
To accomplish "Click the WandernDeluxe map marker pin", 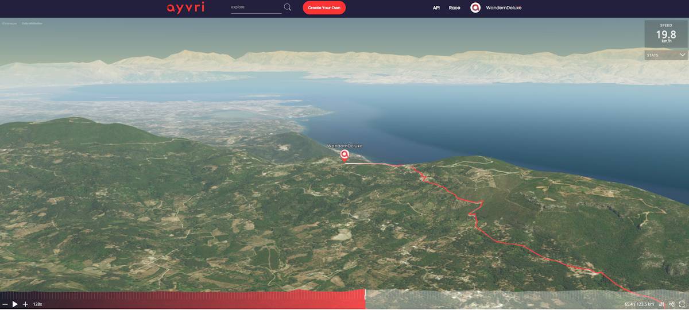I will click(x=344, y=155).
